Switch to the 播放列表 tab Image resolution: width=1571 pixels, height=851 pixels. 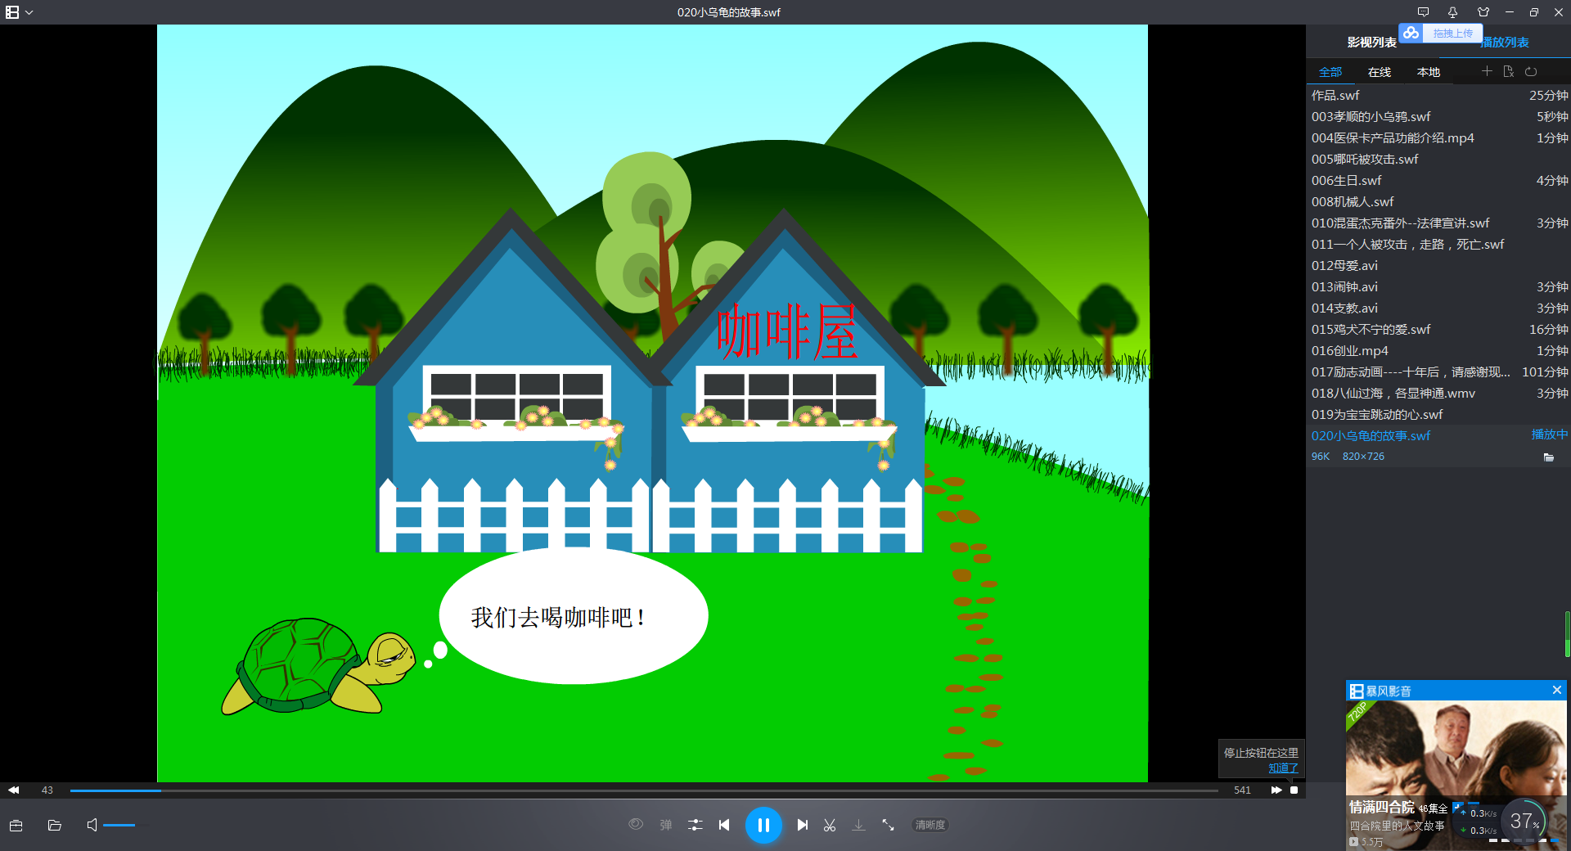1505,43
